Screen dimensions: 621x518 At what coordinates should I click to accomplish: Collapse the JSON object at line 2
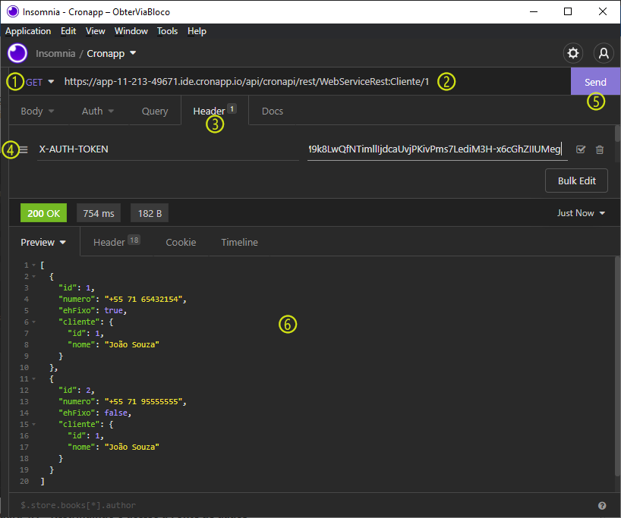(33, 276)
